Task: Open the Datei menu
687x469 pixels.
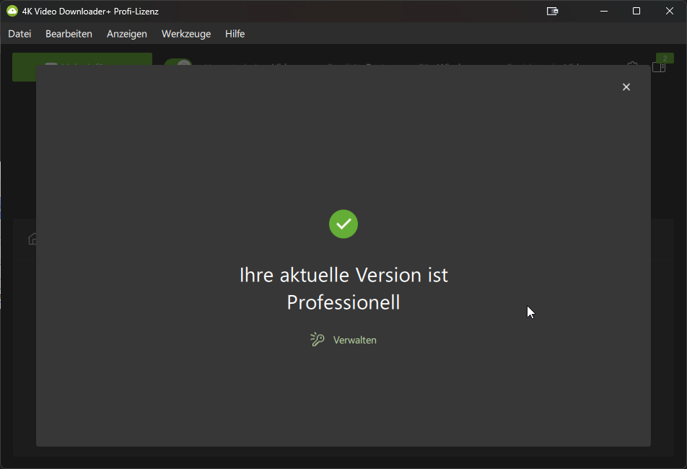Action: (x=19, y=34)
